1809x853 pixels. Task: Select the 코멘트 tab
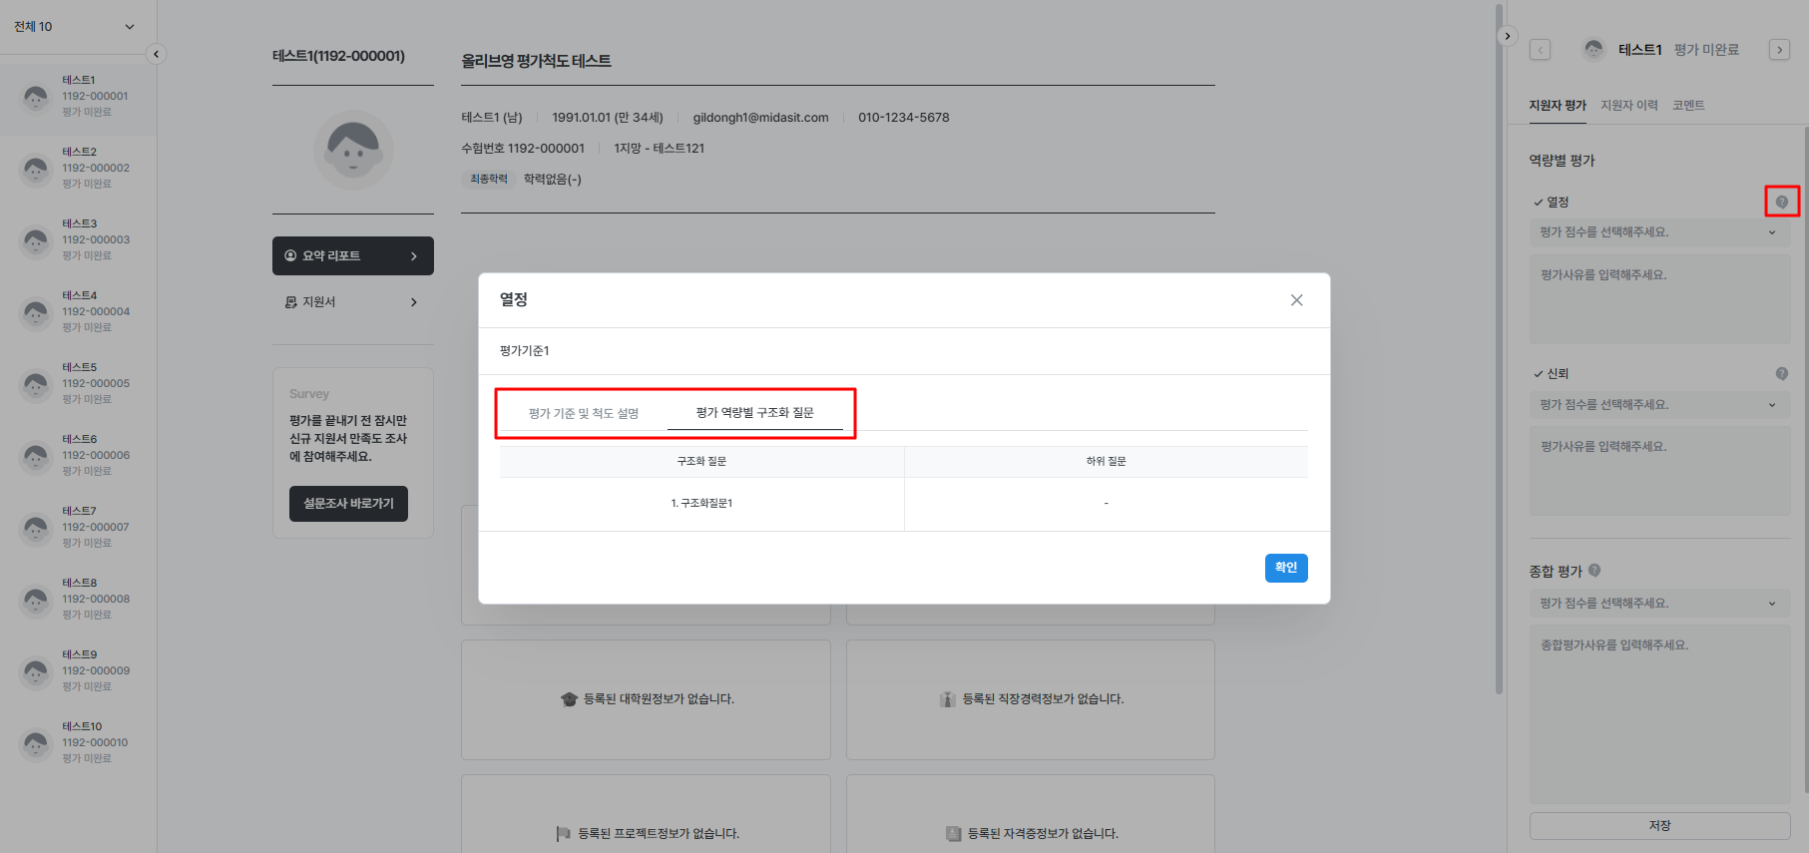point(1688,106)
